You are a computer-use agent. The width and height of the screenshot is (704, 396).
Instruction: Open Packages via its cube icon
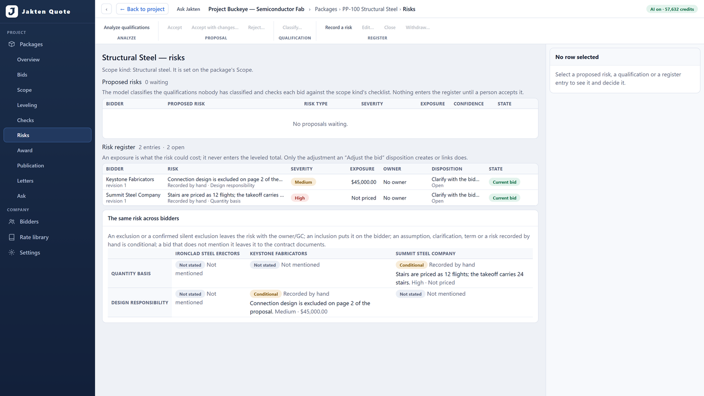[12, 44]
